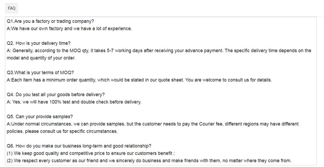324x167 pixels.
Task: Click the line 'please consult us for specific circumstances'
Action: click(62, 131)
